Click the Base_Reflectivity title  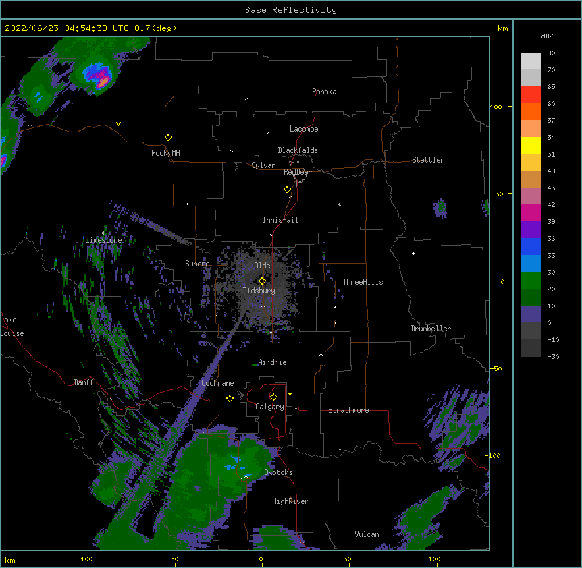(x=291, y=10)
